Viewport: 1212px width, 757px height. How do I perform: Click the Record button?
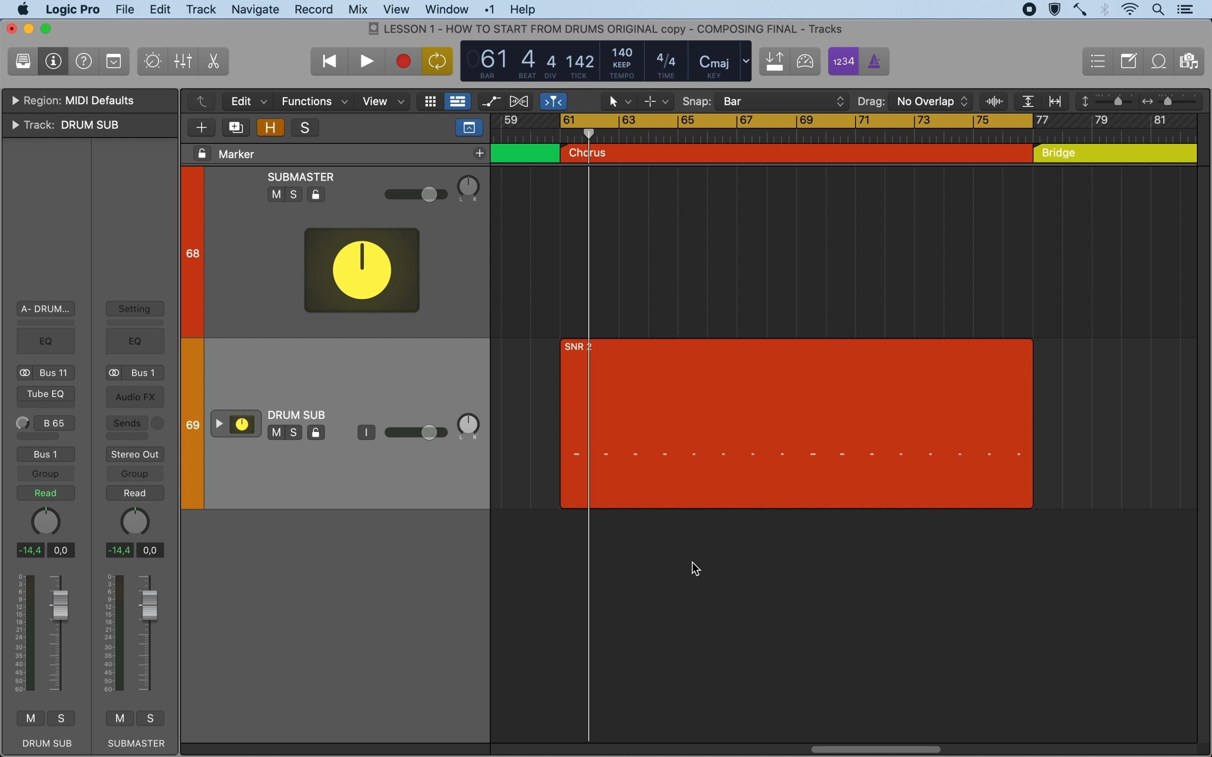point(404,61)
